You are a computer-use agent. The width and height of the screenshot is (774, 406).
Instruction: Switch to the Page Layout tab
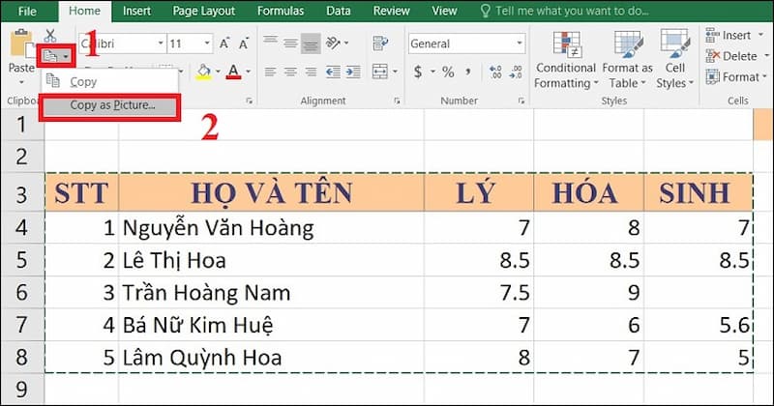click(x=203, y=11)
